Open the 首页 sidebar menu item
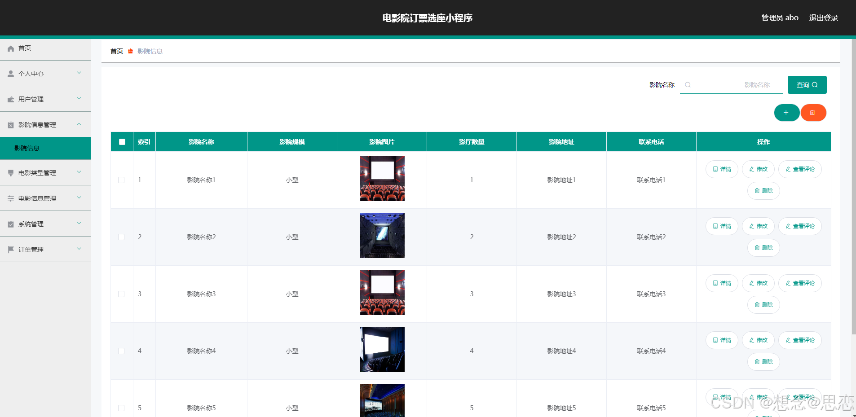This screenshot has height=417, width=856. (x=45, y=48)
